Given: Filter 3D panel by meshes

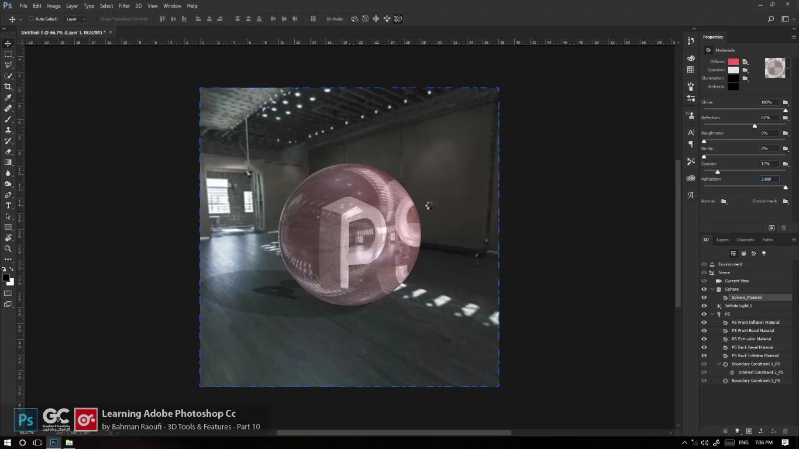Looking at the screenshot, I should pos(743,253).
